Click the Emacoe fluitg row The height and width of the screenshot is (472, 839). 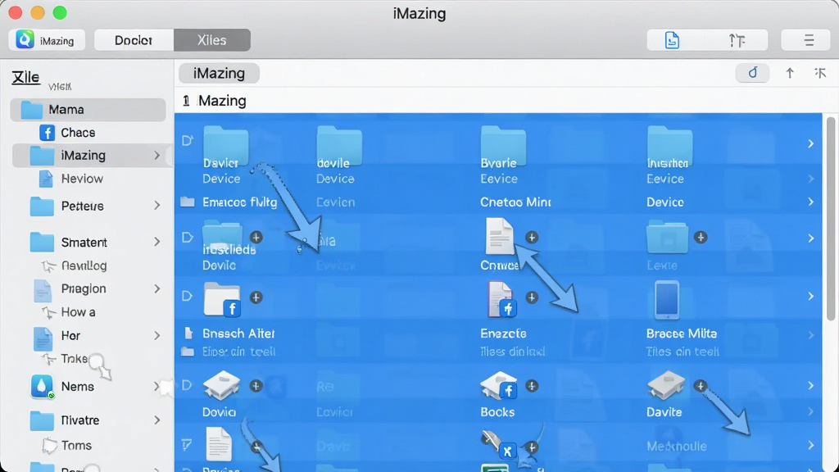pos(240,202)
